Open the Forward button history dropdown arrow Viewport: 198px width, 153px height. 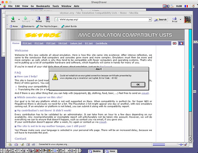[33, 19]
